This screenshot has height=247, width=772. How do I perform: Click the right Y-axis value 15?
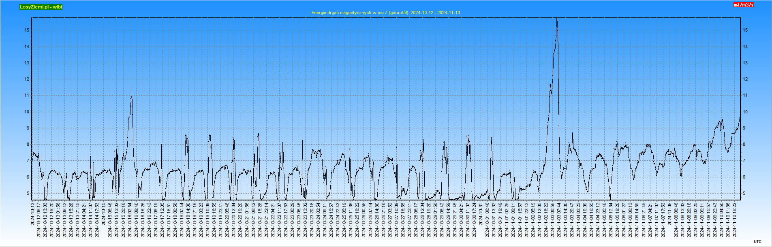pyautogui.click(x=745, y=30)
